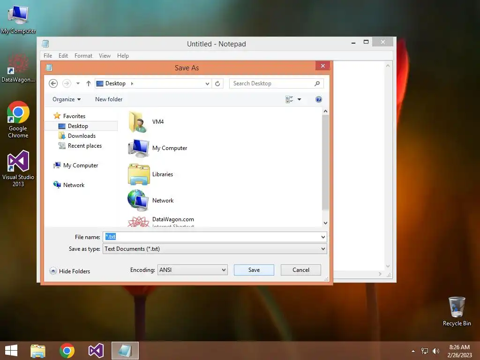The width and height of the screenshot is (480, 360).
Task: Click the Save As dialog title icon
Action: pyautogui.click(x=49, y=67)
